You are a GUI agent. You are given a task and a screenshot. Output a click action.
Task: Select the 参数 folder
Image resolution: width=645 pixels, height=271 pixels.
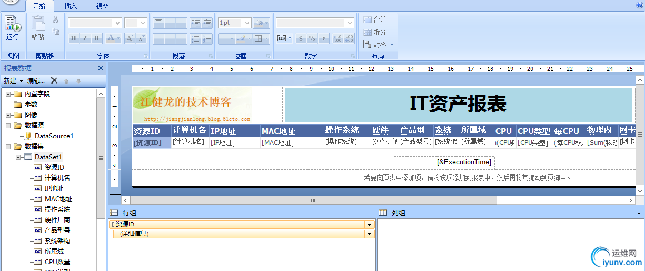[x=31, y=105]
